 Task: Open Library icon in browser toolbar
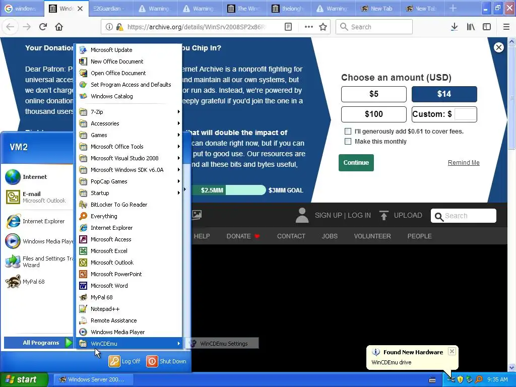tap(471, 27)
